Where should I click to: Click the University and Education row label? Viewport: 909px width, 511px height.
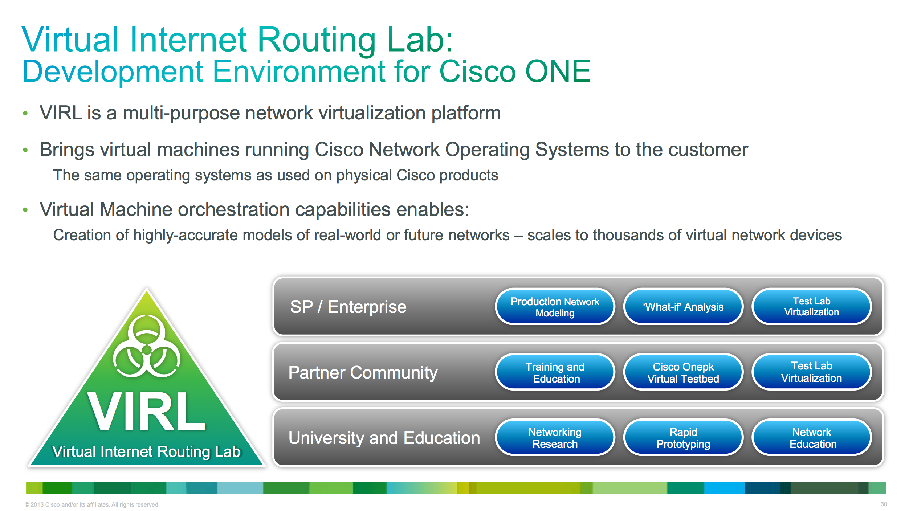(384, 438)
